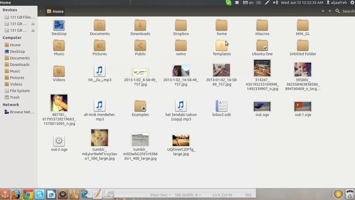Open the green checkmark status indicator
Image resolution: width=355 pixels, height=200 pixels.
(x=229, y=3)
